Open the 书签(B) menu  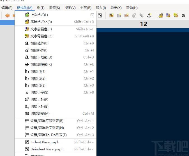(x=86, y=8)
